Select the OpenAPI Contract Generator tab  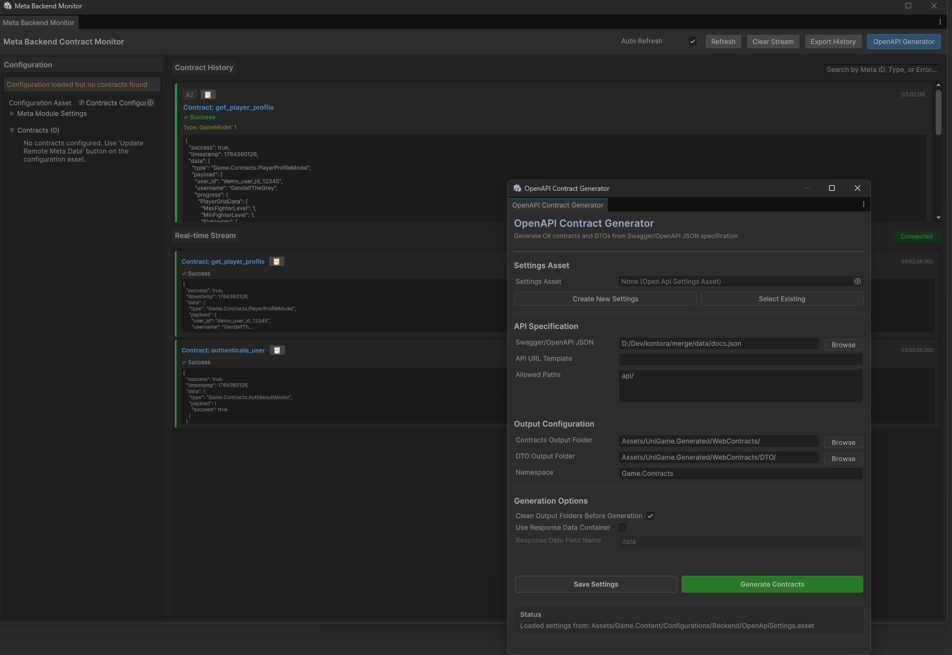[x=558, y=205]
